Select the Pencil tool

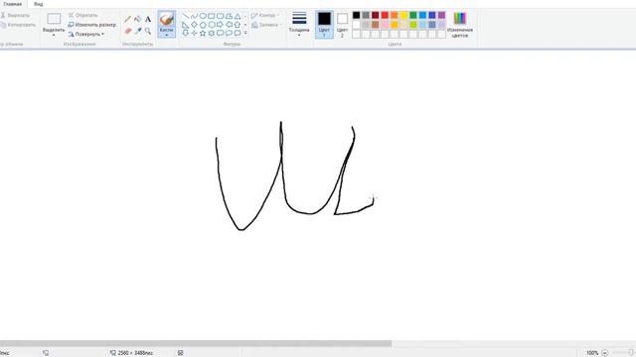coord(128,19)
